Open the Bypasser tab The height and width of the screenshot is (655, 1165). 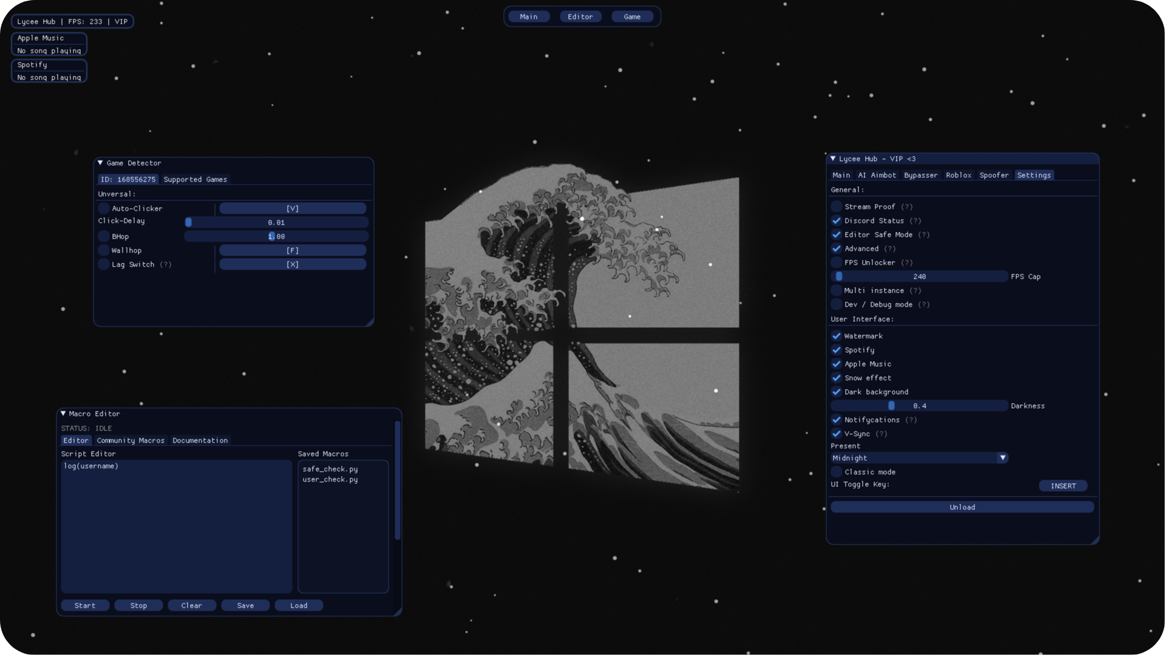921,175
